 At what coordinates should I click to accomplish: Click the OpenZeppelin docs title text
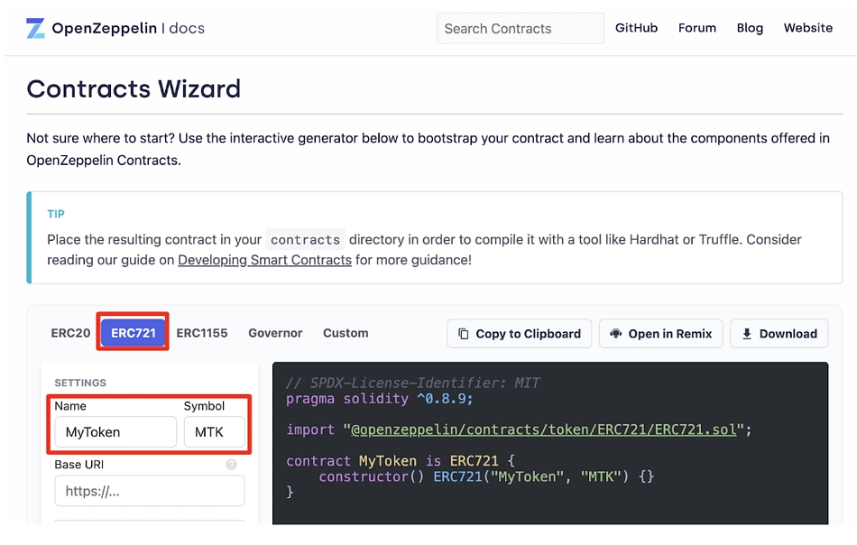pos(128,28)
